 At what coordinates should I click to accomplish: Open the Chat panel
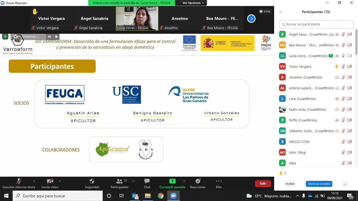tap(147, 181)
